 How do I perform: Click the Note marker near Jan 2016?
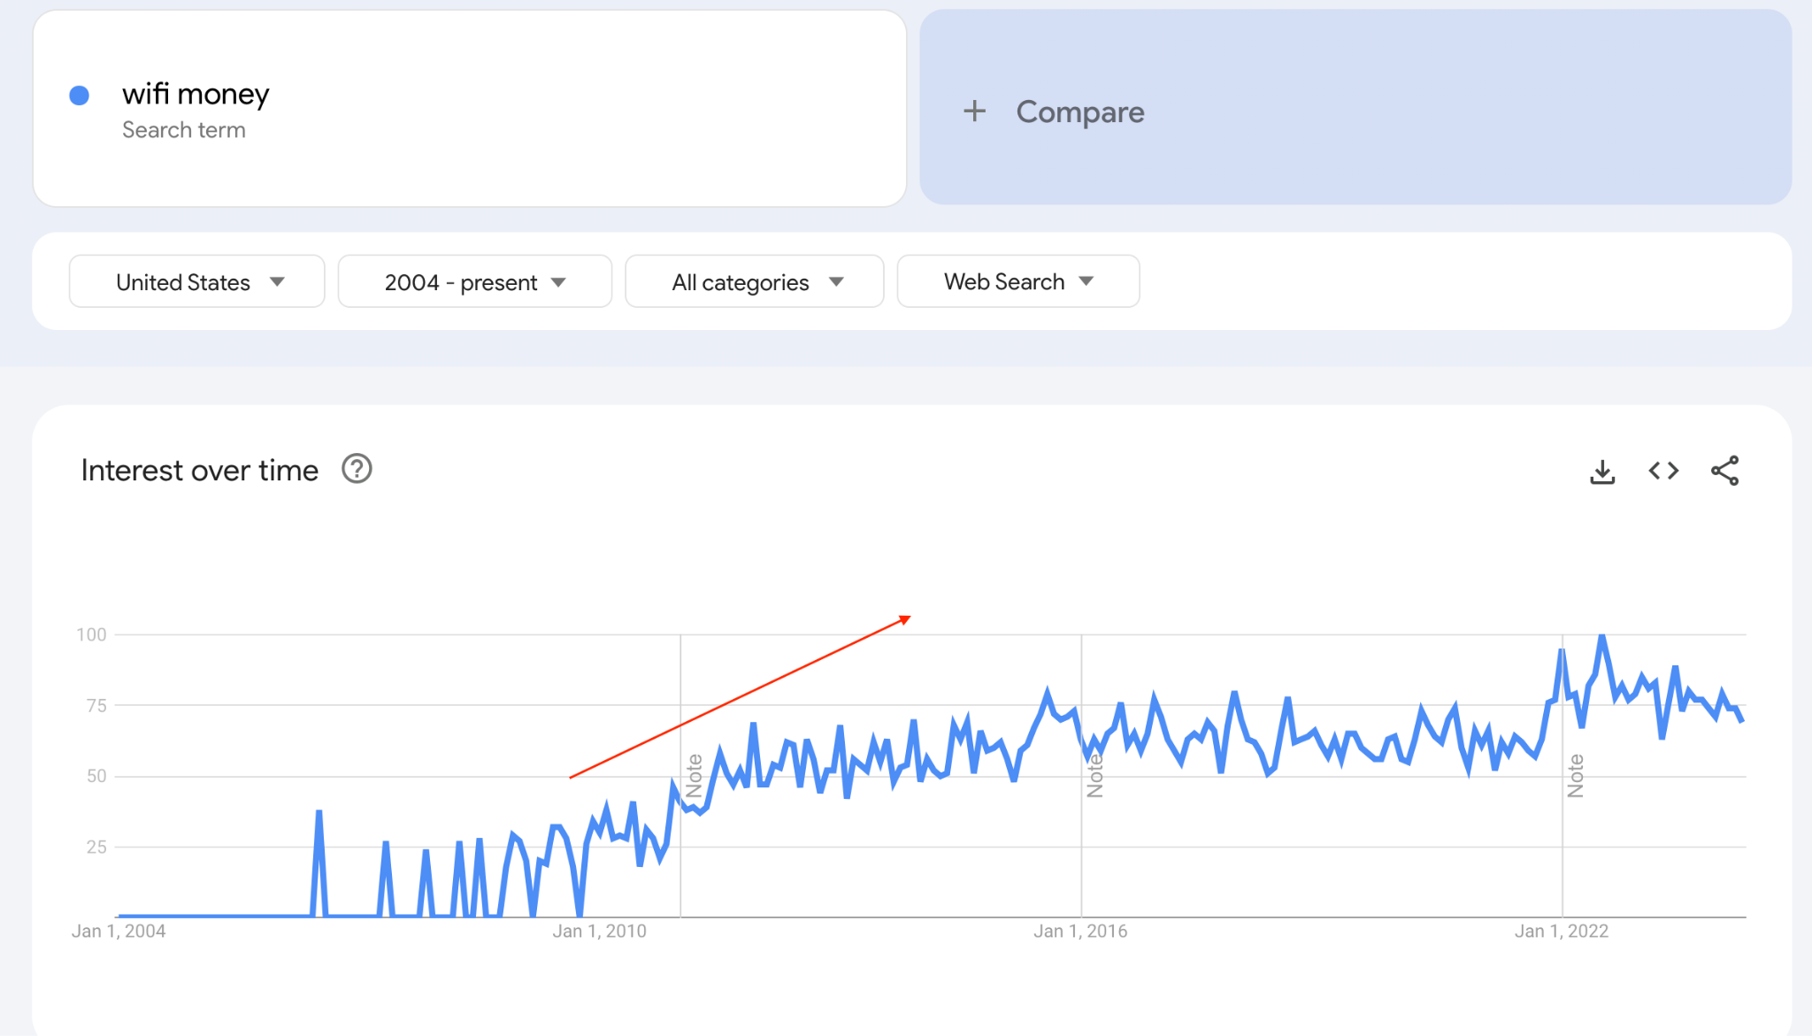tap(1095, 776)
